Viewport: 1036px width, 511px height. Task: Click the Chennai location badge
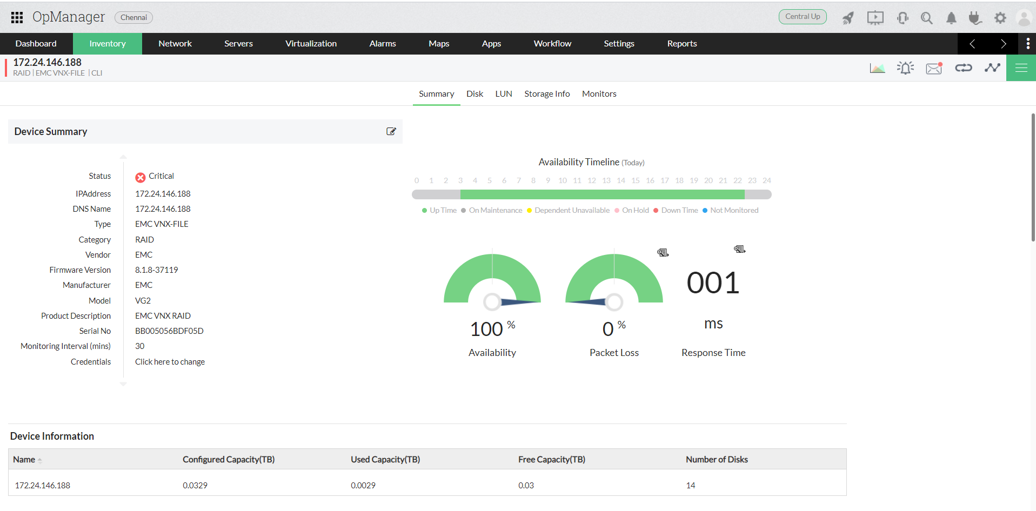pos(133,18)
